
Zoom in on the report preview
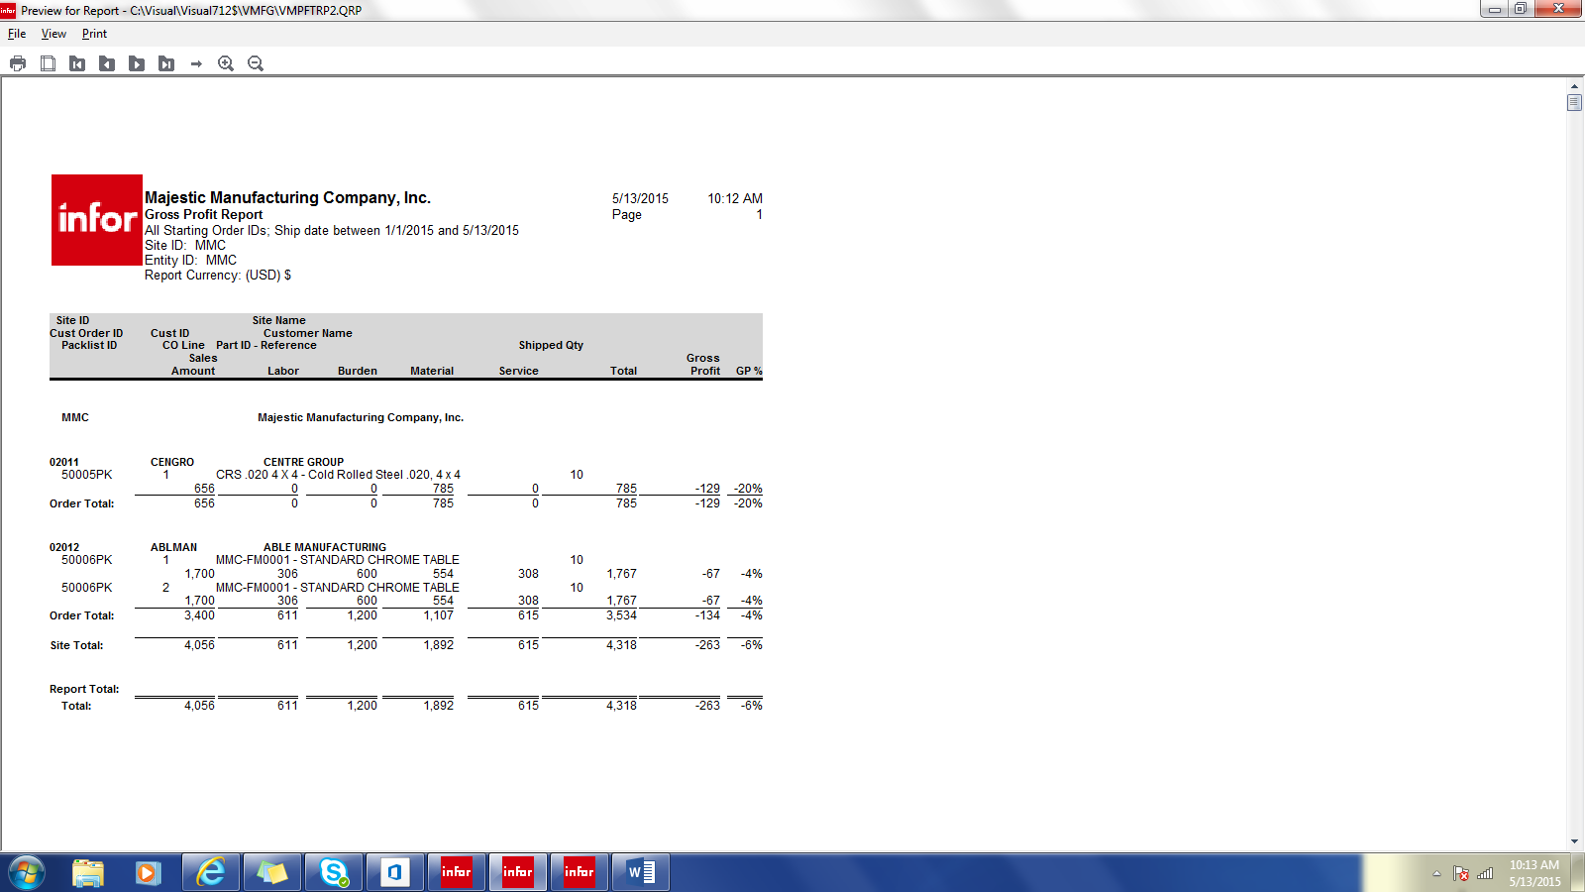(226, 63)
